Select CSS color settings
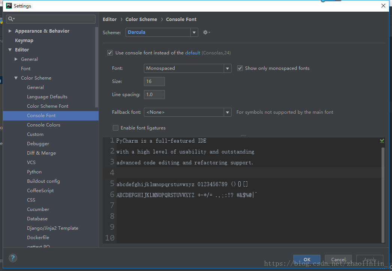Screen dimensions: 392x271 tap(31, 200)
